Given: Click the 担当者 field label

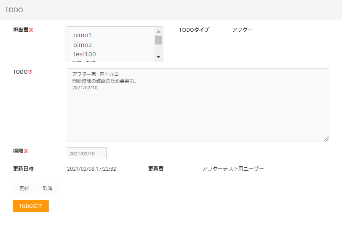Looking at the screenshot, I should (21, 30).
